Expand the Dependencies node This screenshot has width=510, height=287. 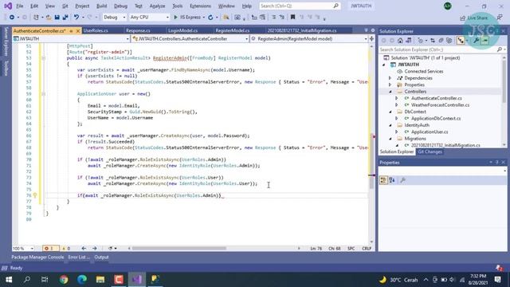(390, 78)
